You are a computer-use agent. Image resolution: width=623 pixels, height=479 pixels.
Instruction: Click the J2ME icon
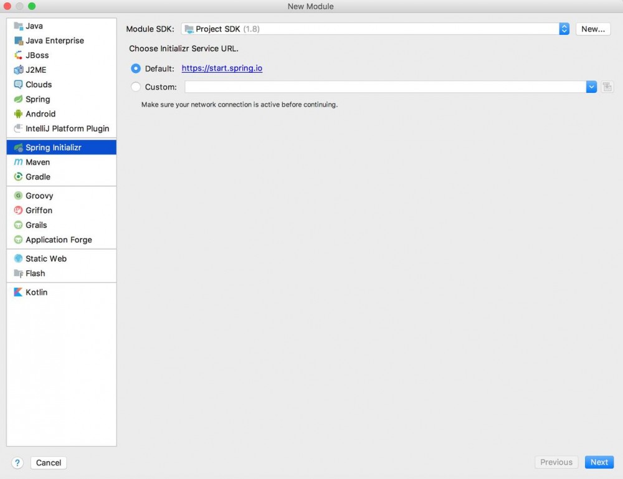point(18,70)
